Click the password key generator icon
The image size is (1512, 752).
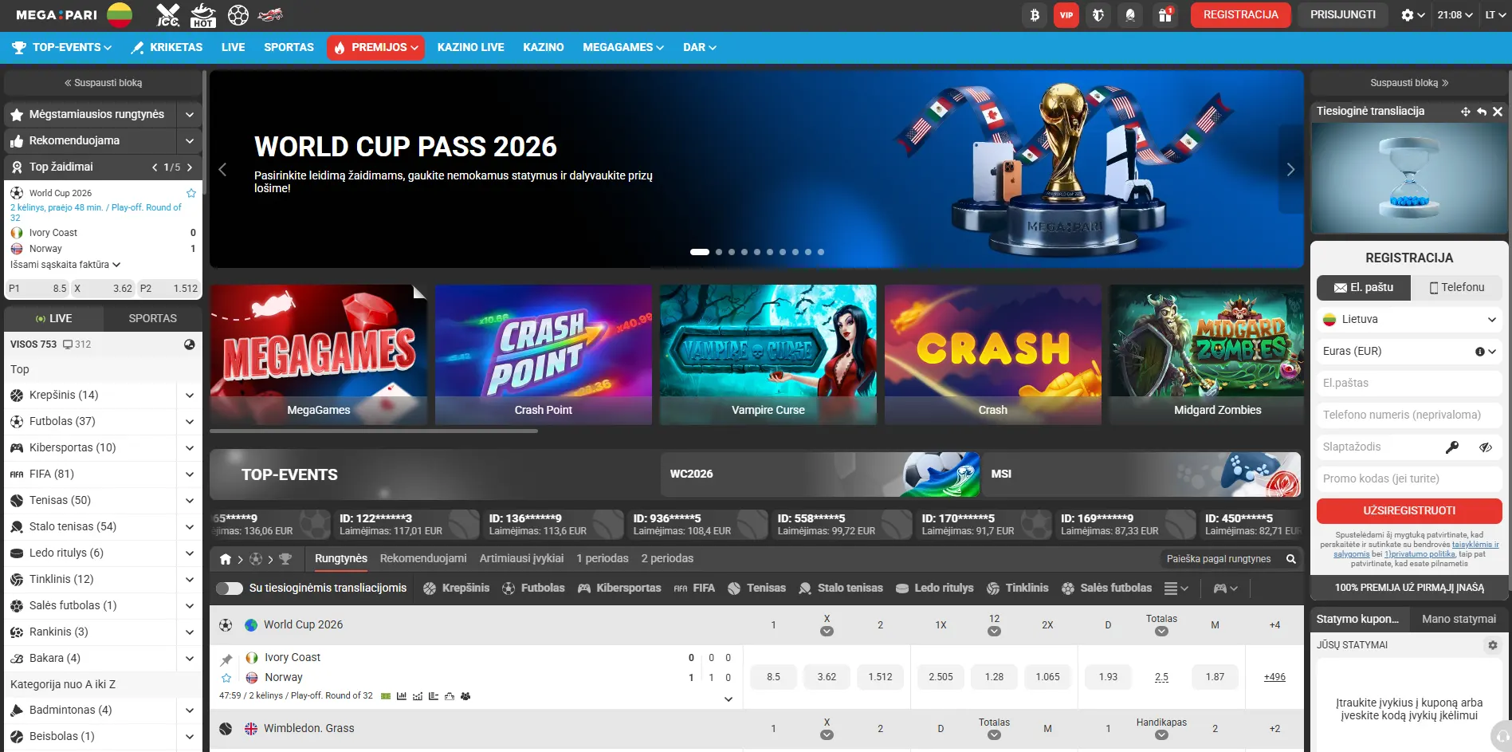(1452, 447)
